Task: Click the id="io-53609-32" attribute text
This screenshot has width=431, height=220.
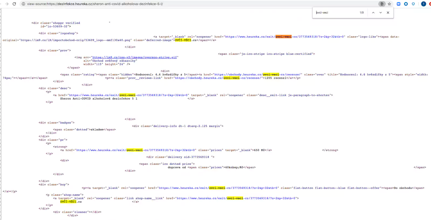Action: pos(56,27)
